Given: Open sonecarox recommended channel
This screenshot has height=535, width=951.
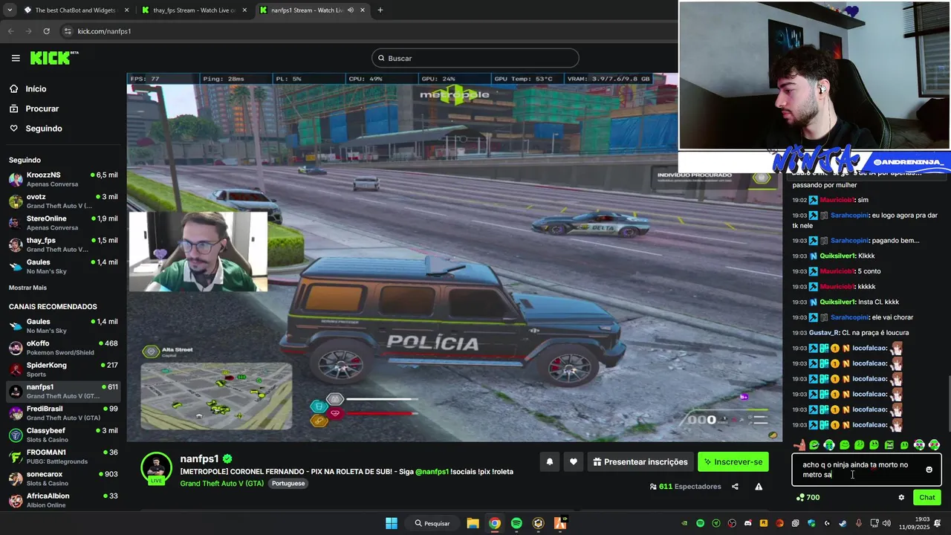Looking at the screenshot, I should coord(63,479).
